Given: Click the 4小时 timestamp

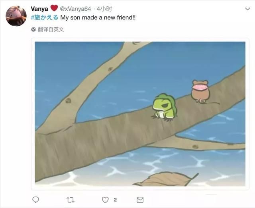Looking at the screenshot, I should [104, 9].
